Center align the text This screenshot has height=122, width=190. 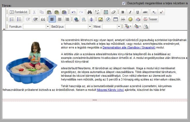pos(60,19)
